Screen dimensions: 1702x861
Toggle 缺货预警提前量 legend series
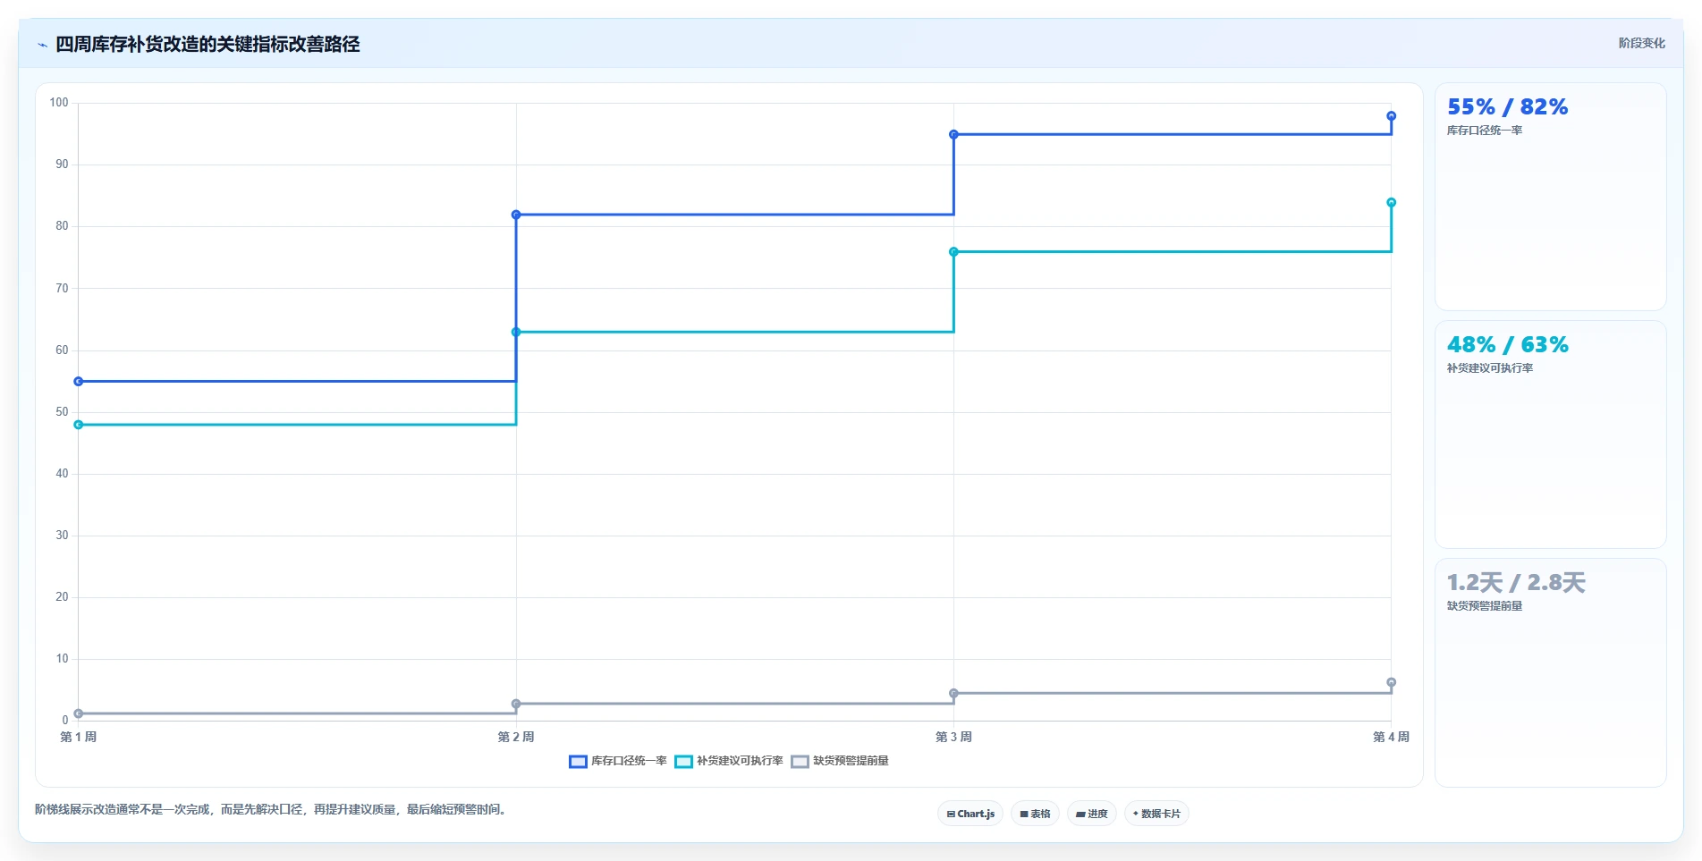pos(840,761)
